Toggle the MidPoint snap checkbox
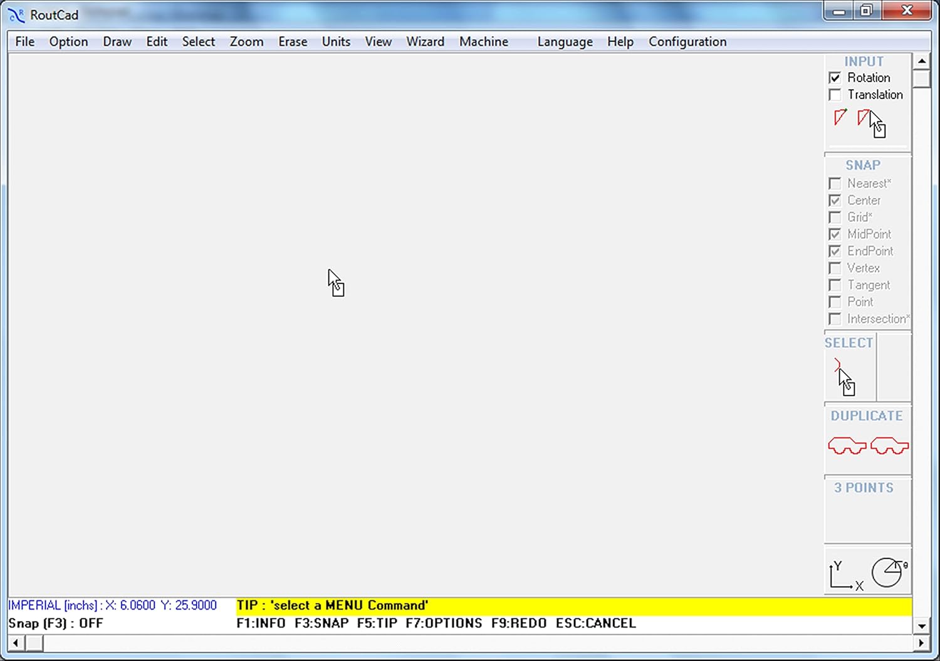Image resolution: width=940 pixels, height=661 pixels. point(835,234)
